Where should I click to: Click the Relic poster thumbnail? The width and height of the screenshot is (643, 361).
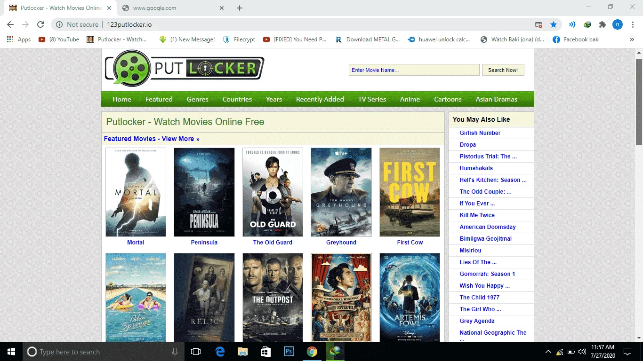(204, 298)
